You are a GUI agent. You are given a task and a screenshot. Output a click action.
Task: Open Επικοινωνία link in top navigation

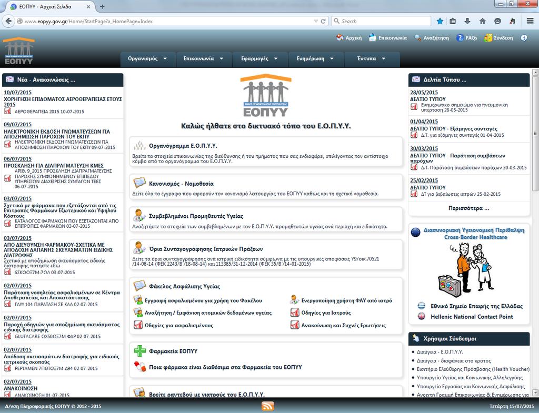[388, 38]
